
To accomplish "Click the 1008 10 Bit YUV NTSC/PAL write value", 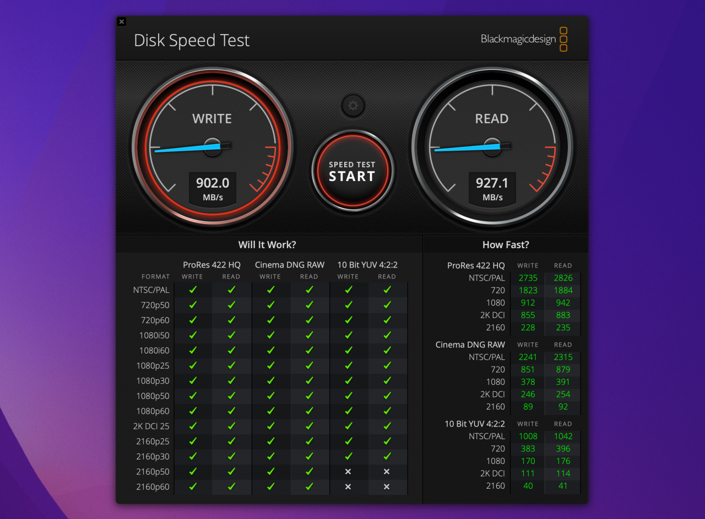I will 528,436.
